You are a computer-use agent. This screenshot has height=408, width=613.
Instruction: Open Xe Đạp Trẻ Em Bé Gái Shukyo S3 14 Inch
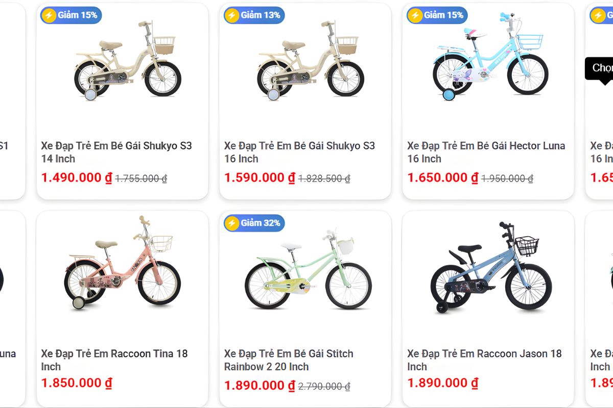pos(116,152)
